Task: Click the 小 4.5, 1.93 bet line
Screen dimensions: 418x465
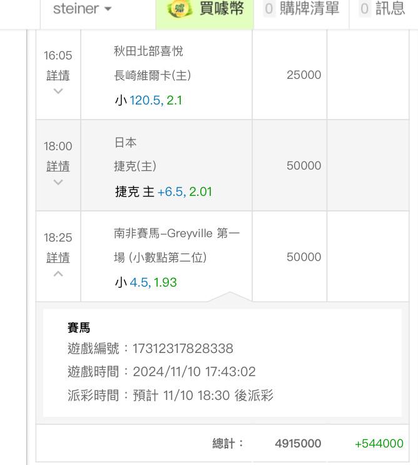Action: (146, 282)
